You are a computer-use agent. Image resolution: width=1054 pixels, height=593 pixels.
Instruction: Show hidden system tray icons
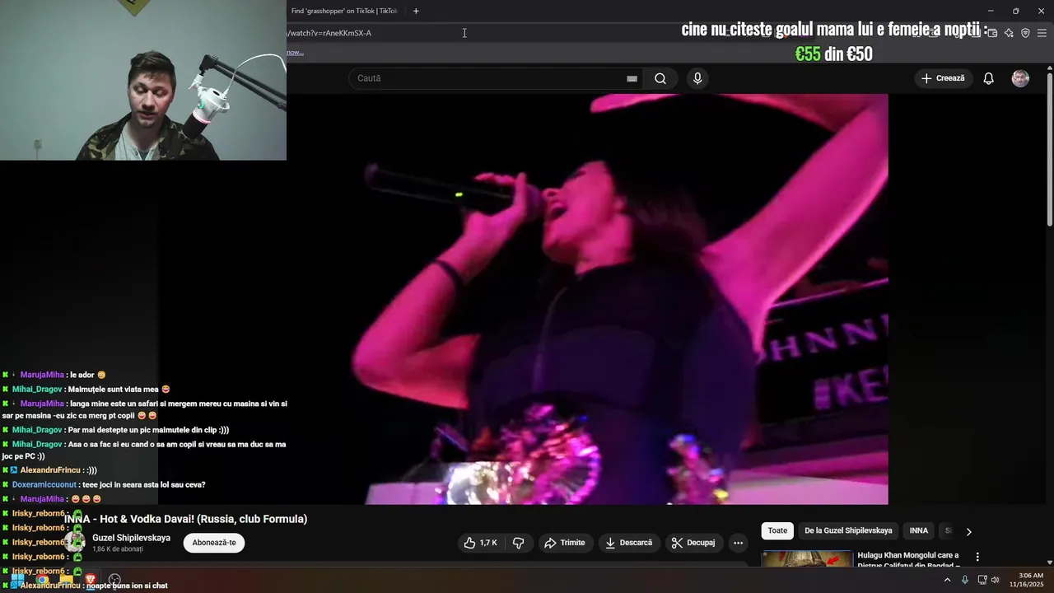(x=947, y=580)
